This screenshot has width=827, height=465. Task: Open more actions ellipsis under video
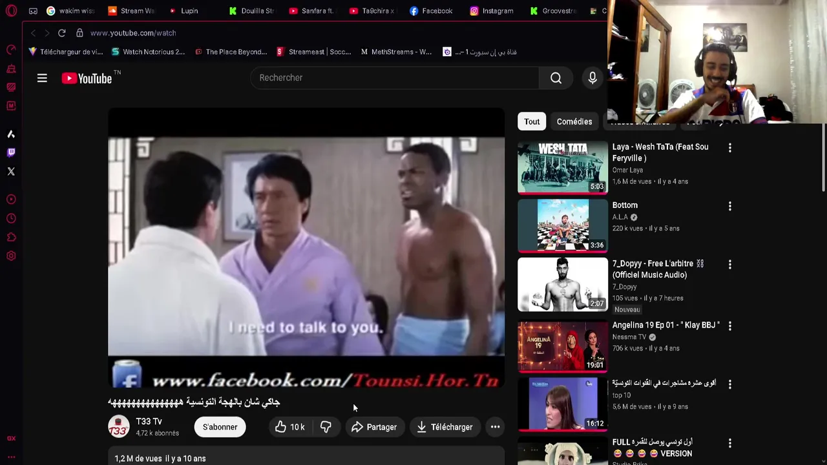click(x=495, y=427)
